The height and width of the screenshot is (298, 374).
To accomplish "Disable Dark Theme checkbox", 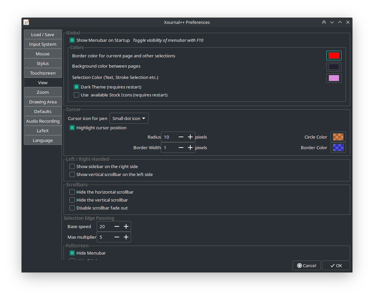I will click(76, 87).
